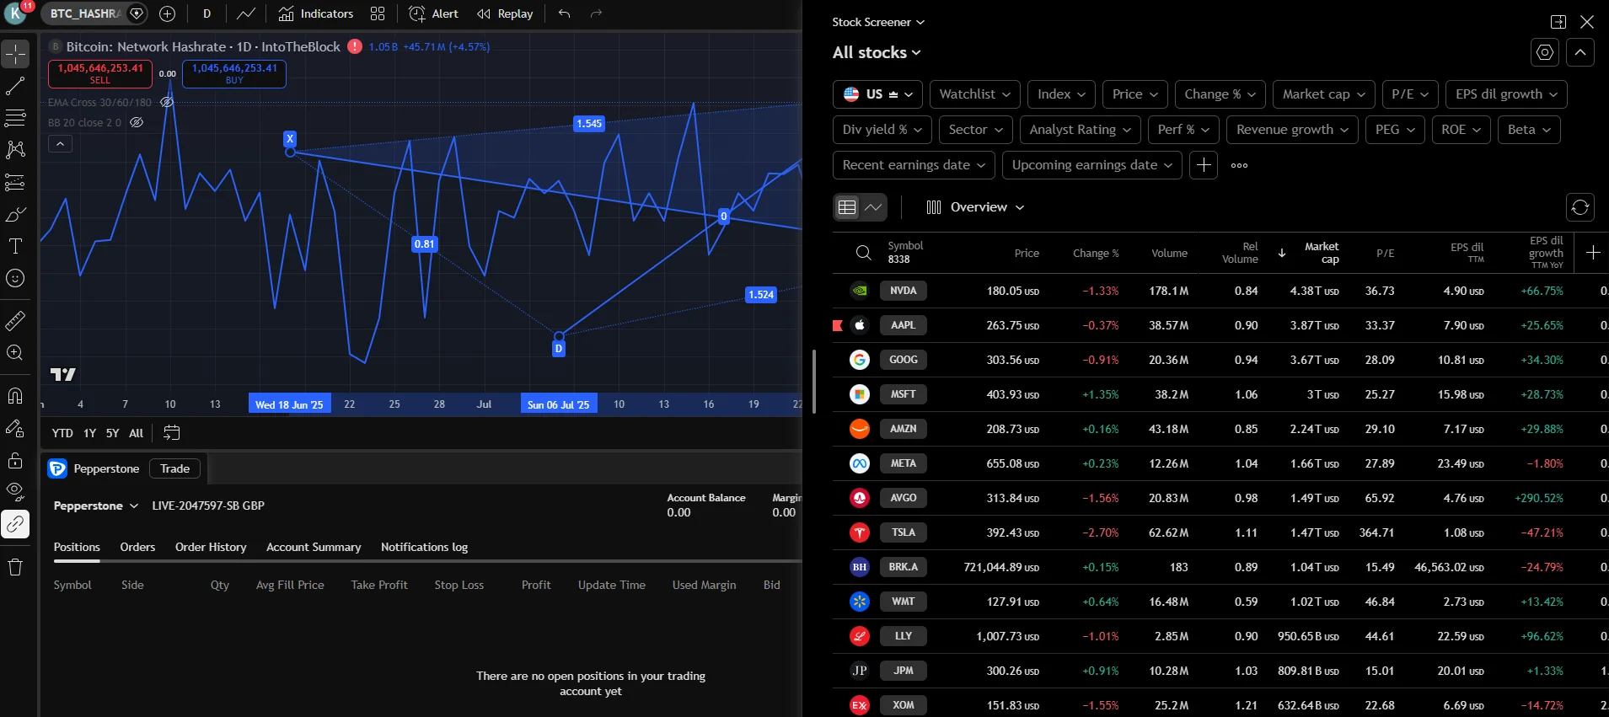Switch screener to table view
The image size is (1609, 717).
[847, 207]
